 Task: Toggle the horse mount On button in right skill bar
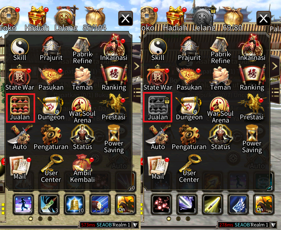[x=263, y=204]
